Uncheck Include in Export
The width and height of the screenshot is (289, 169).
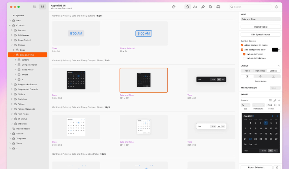[x=244, y=54]
